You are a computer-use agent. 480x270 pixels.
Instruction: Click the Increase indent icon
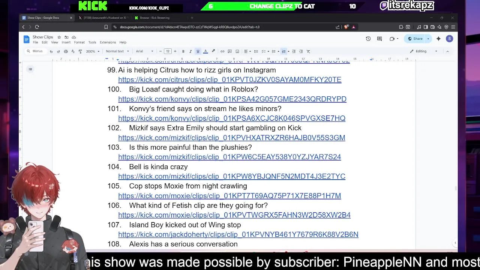[301, 51]
